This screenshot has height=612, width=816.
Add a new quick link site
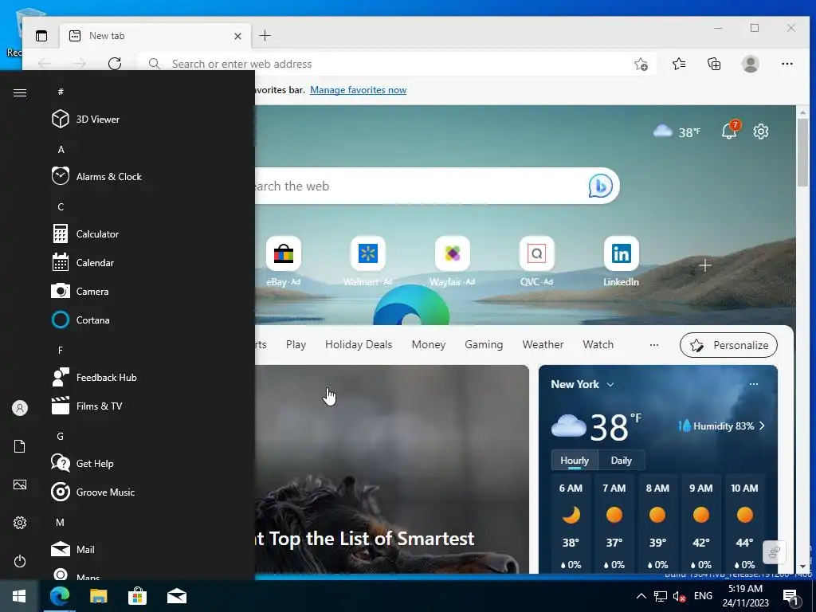(x=705, y=265)
